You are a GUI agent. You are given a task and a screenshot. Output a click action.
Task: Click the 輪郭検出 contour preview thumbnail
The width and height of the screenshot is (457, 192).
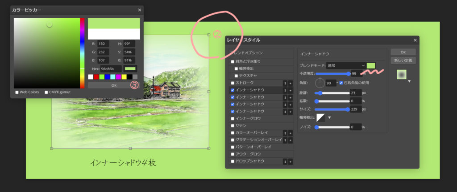321,117
